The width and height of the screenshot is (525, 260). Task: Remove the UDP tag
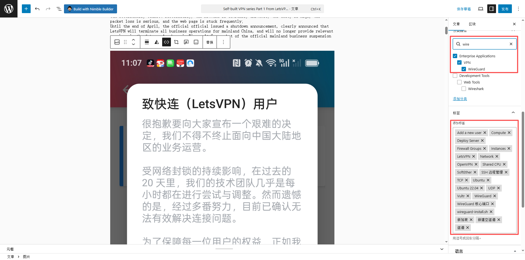(498, 188)
